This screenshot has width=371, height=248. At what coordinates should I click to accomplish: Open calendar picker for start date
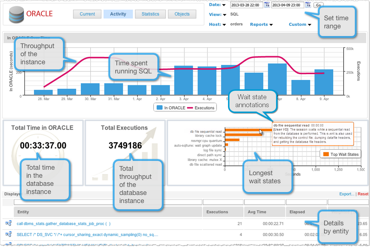267,5
